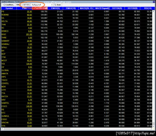Sort by the PrevAccVal column header

tap(40, 8)
